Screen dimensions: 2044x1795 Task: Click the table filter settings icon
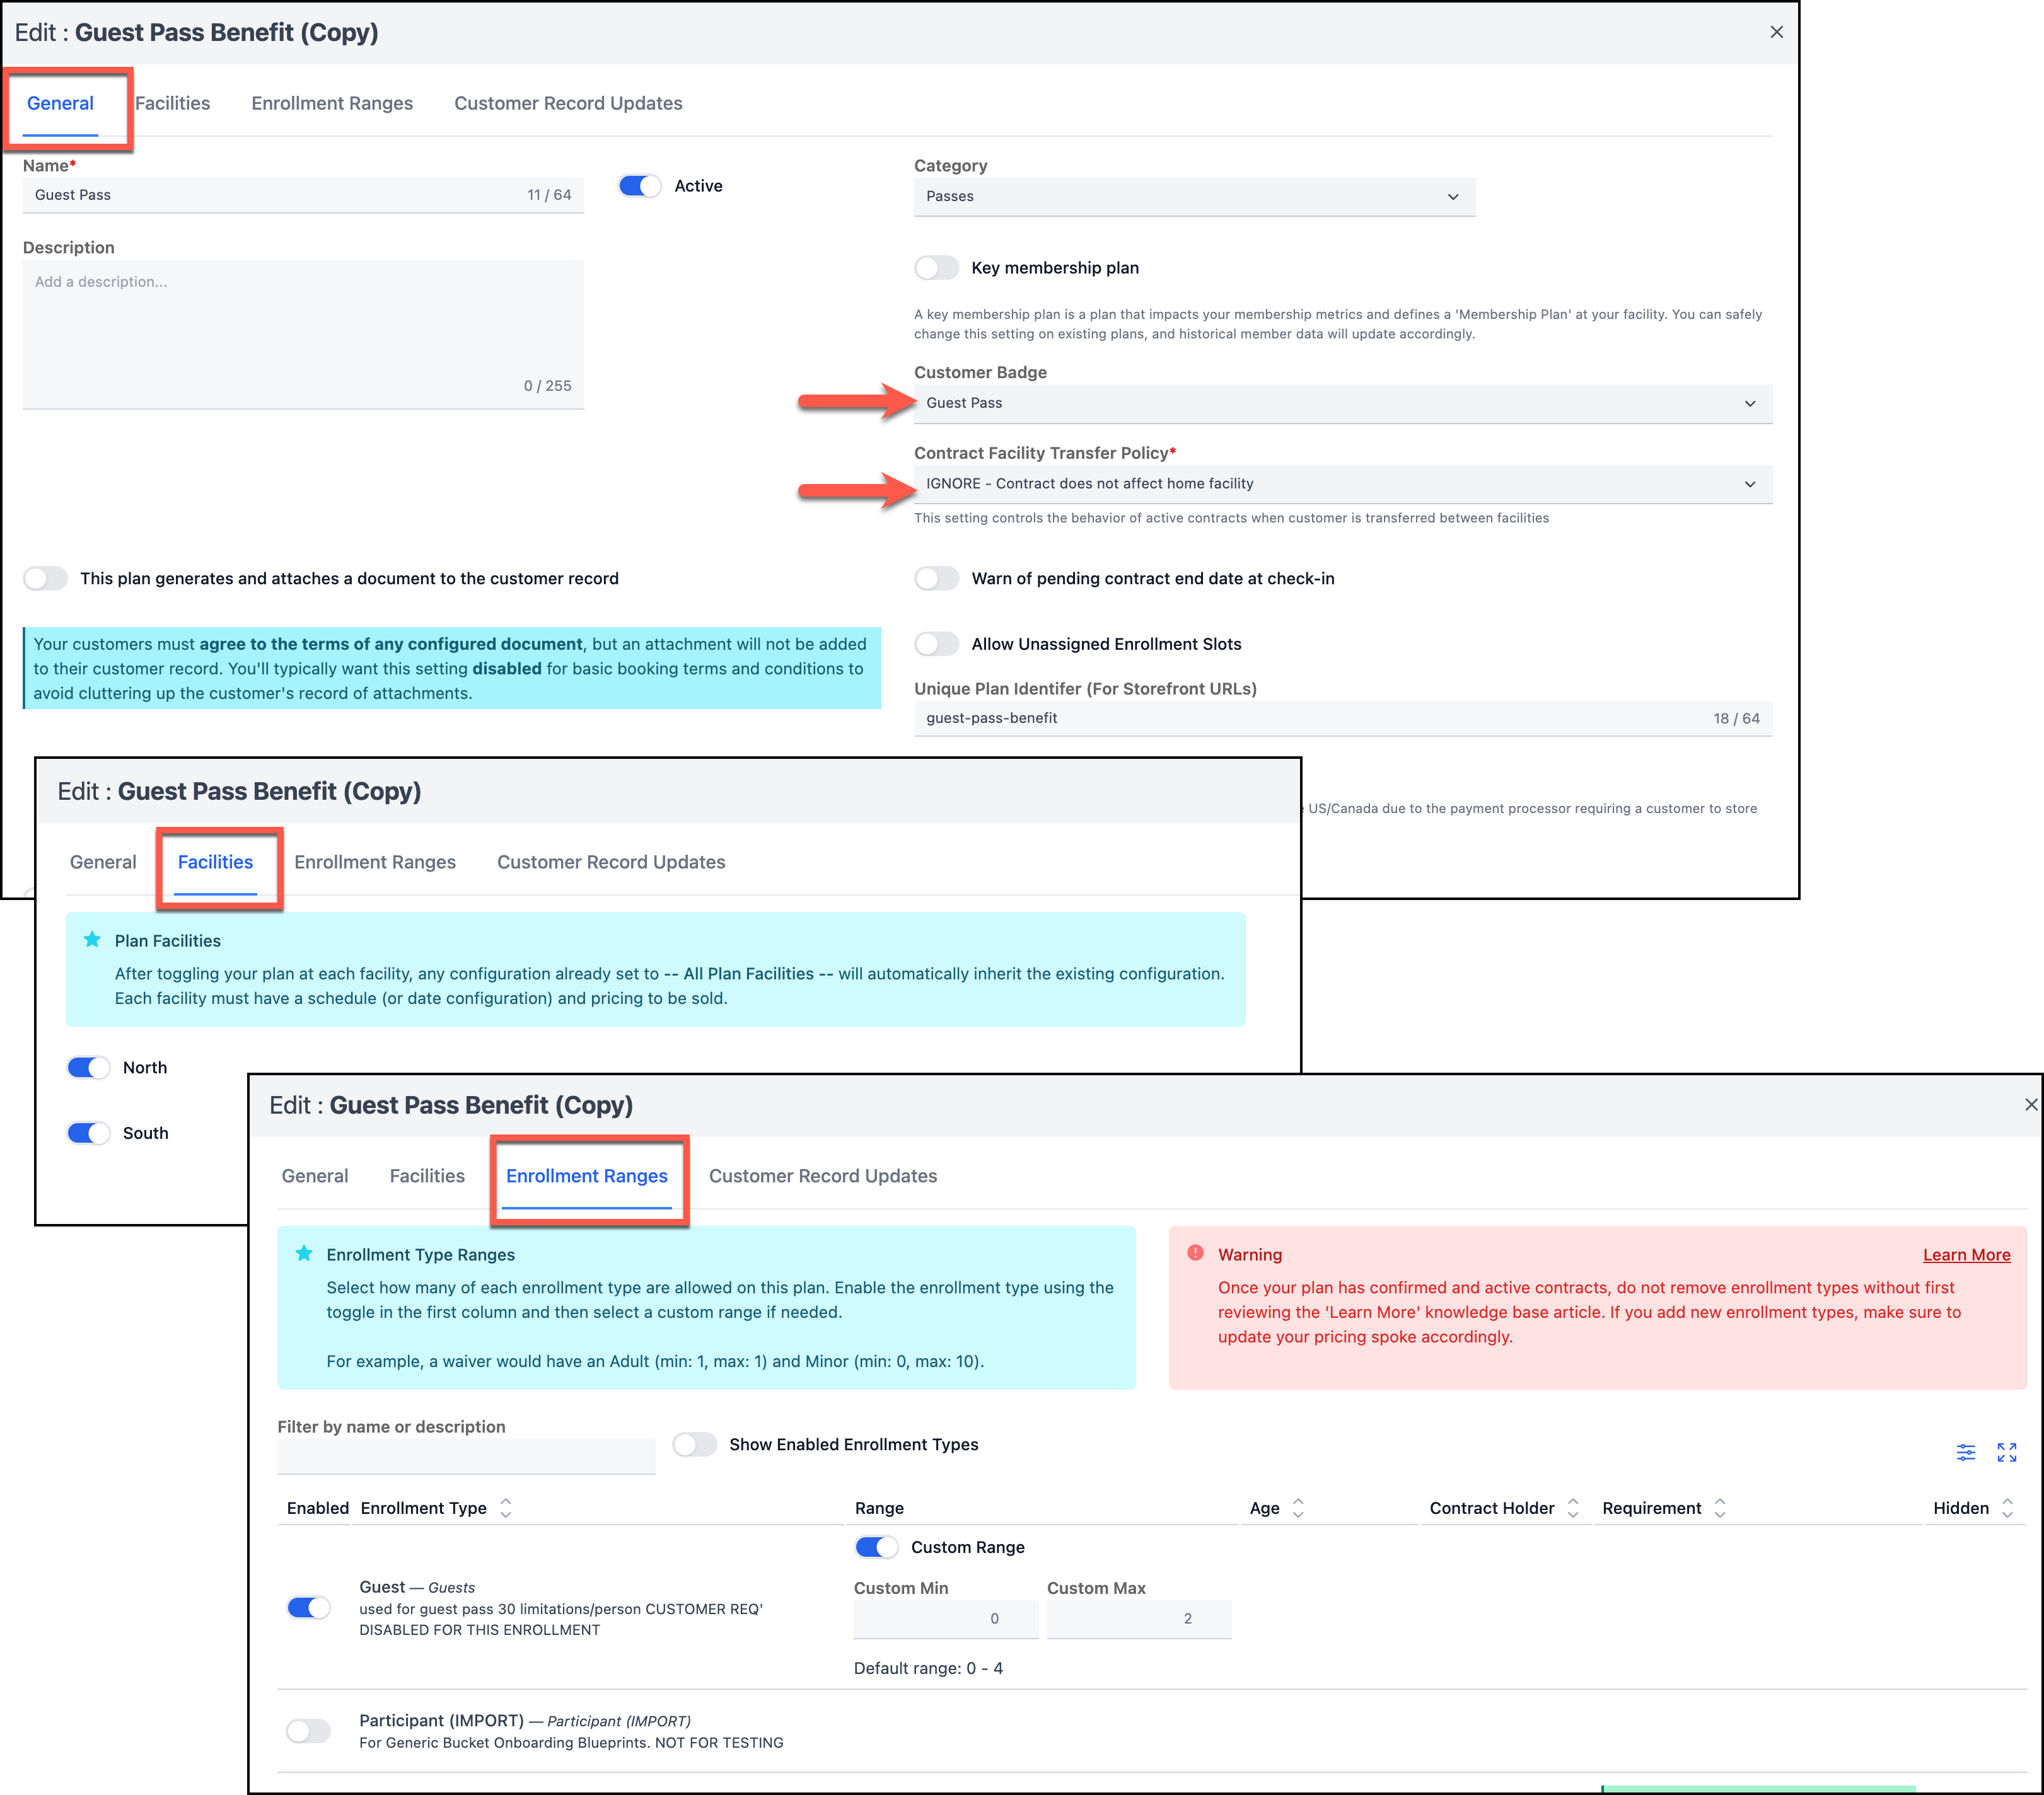click(1965, 1452)
